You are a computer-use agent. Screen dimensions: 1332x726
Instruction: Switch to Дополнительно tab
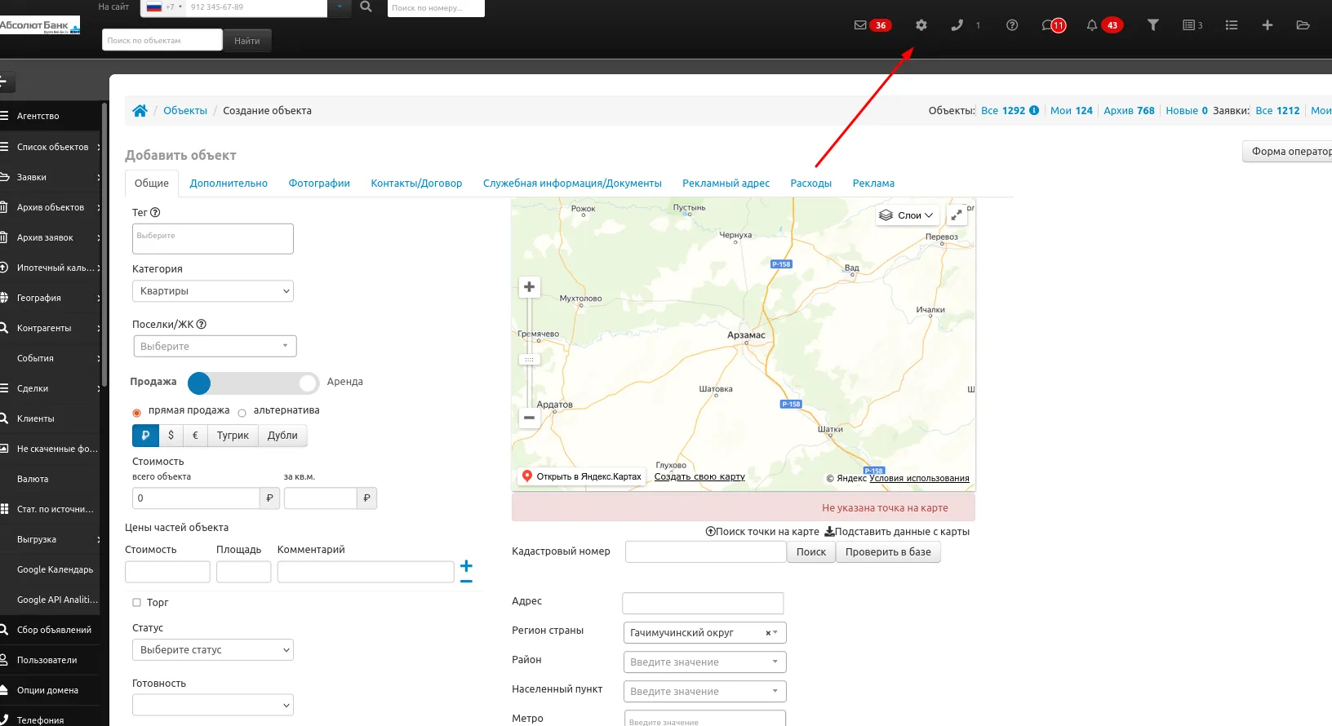229,184
